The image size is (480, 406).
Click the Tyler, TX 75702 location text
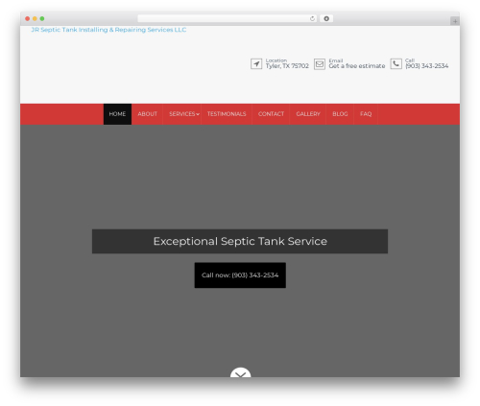pos(287,66)
